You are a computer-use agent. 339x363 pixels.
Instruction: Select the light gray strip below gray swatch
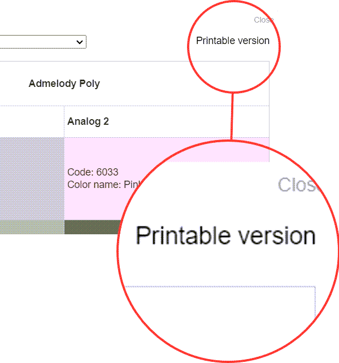32,227
